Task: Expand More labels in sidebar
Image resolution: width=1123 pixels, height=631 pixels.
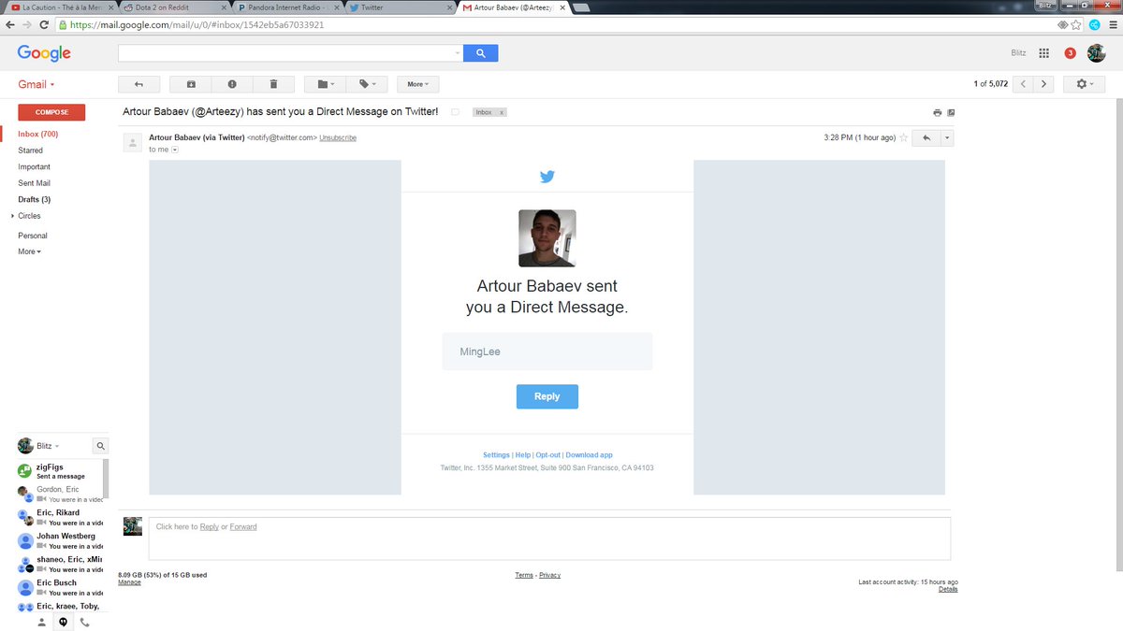Action: [x=29, y=251]
